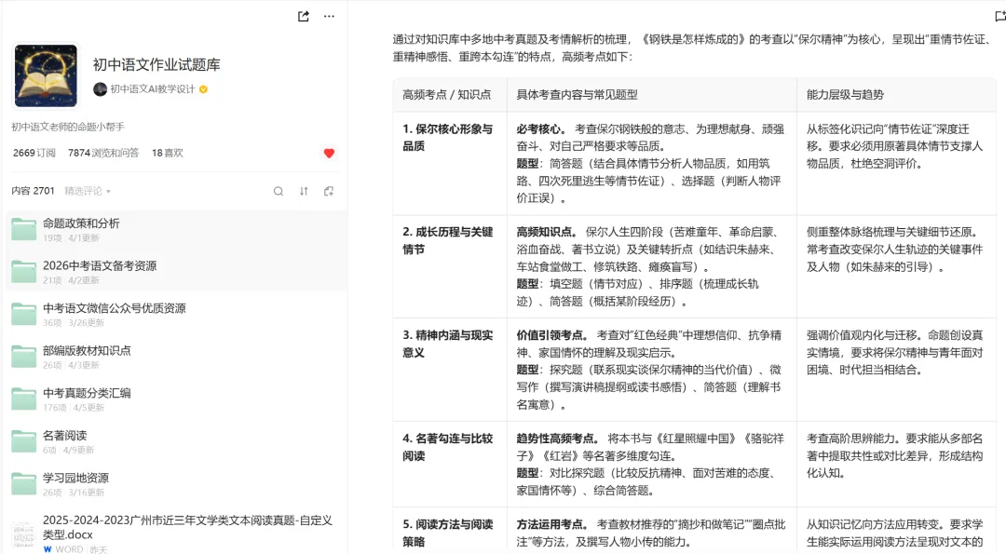This screenshot has width=1006, height=554.
Task: Toggle the red heart favorite icon
Action: point(329,154)
